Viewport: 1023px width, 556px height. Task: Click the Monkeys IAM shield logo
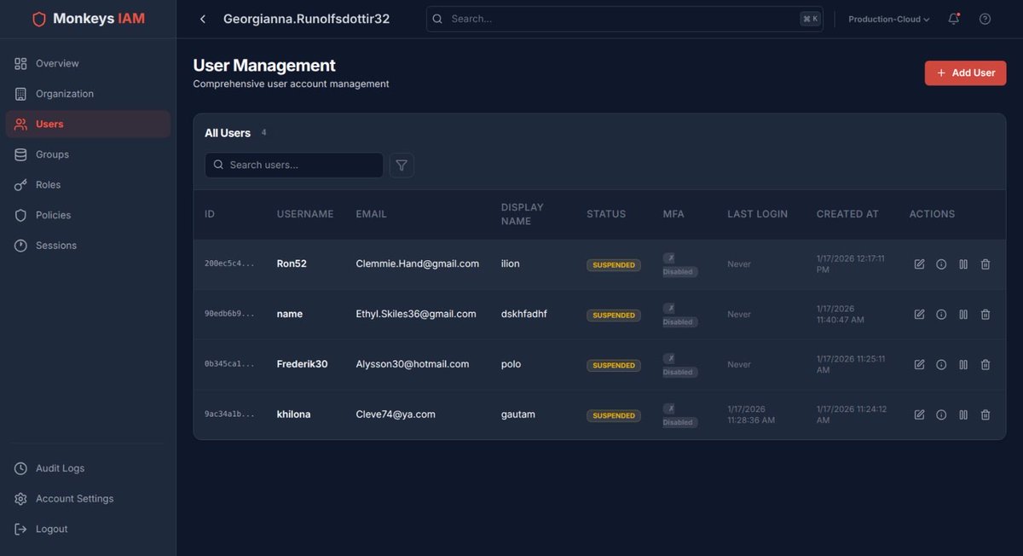click(39, 19)
